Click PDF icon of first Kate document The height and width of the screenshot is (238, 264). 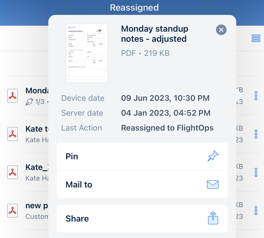pyautogui.click(x=13, y=134)
